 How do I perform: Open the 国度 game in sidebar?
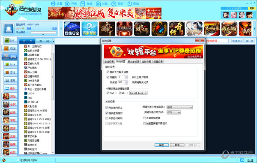click(x=9, y=128)
